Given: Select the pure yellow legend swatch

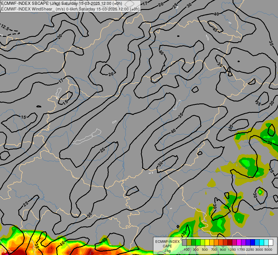Looking at the screenshot, I should point(207,242).
